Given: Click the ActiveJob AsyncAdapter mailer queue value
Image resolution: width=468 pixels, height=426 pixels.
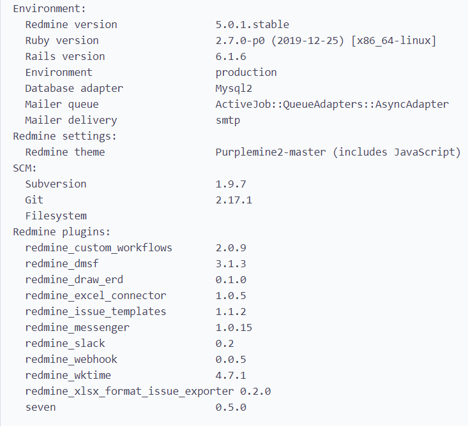Looking at the screenshot, I should [x=332, y=105].
